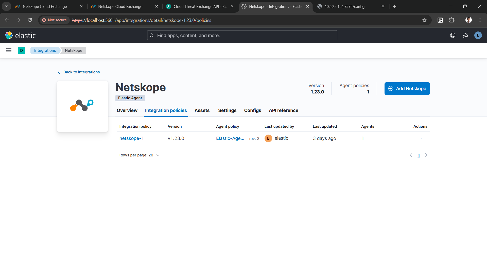Open the QR code extension icon

(440, 20)
